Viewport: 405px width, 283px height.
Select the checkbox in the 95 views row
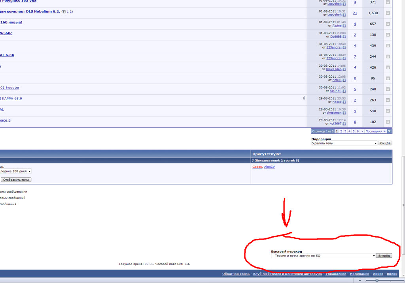[388, 78]
